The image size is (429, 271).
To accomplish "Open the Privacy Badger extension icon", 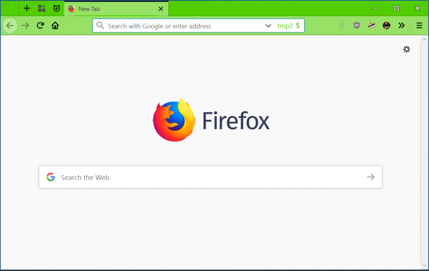I will pos(372,26).
